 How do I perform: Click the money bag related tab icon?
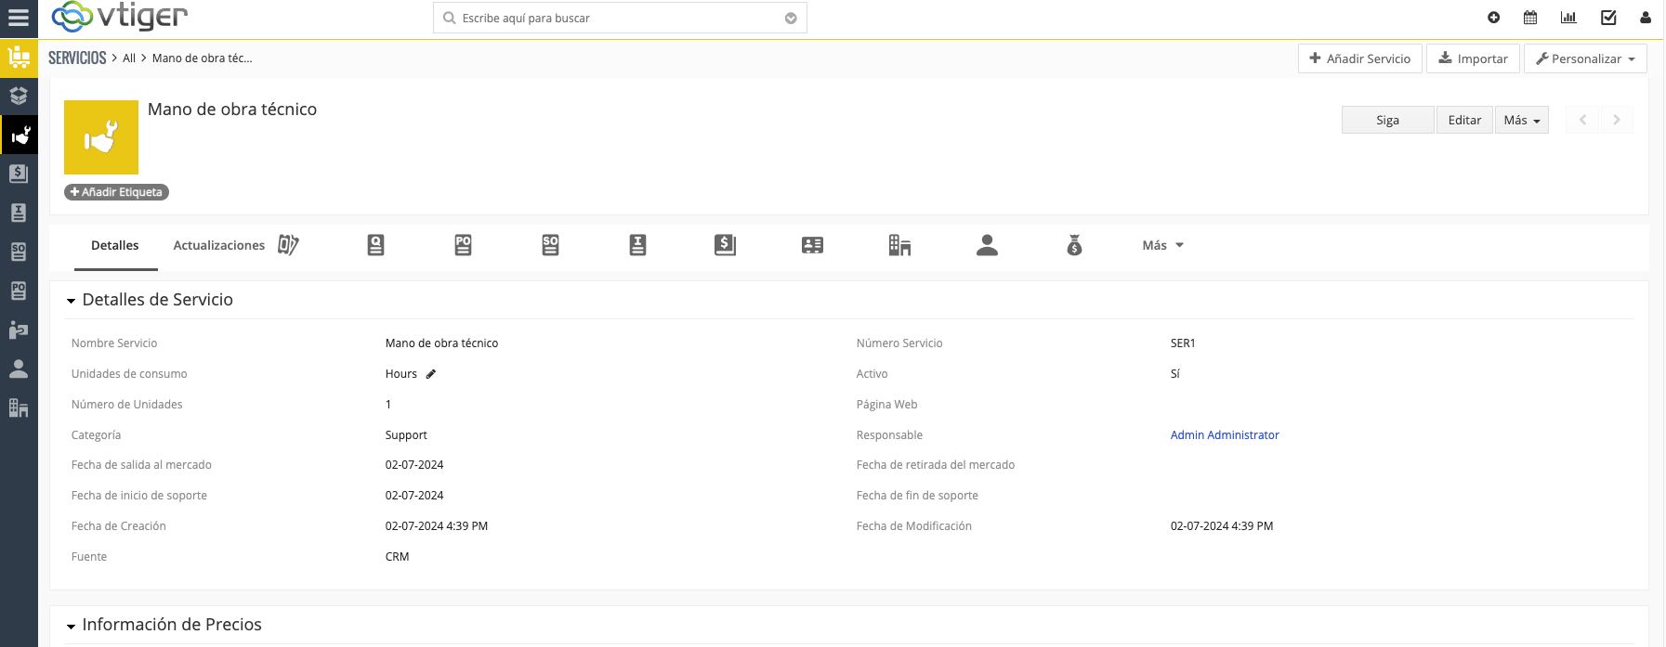pyautogui.click(x=1074, y=245)
